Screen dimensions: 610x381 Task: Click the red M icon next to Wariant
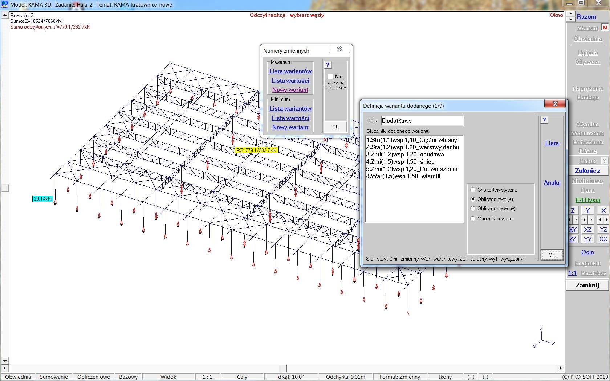(605, 28)
